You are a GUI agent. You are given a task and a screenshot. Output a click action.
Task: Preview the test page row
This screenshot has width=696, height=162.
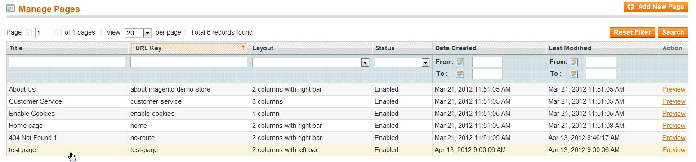[x=674, y=150]
